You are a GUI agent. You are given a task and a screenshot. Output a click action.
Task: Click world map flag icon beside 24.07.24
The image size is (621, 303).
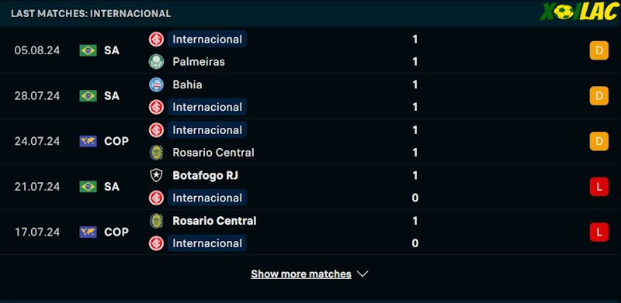point(88,141)
